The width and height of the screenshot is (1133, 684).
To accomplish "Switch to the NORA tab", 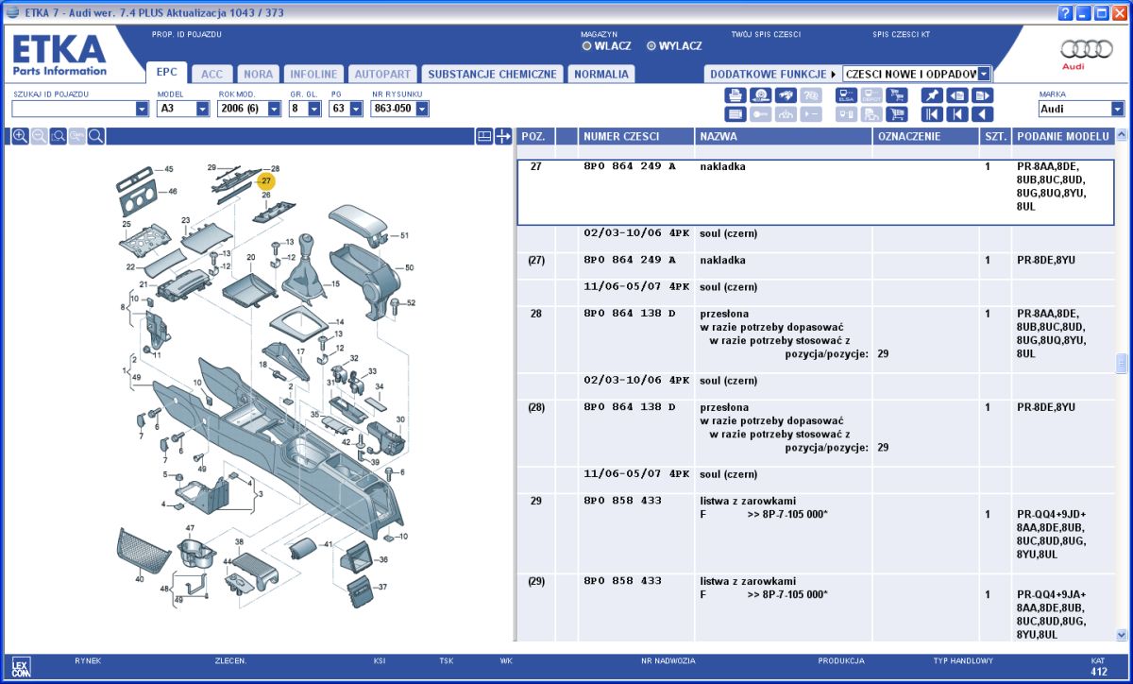I will click(258, 74).
